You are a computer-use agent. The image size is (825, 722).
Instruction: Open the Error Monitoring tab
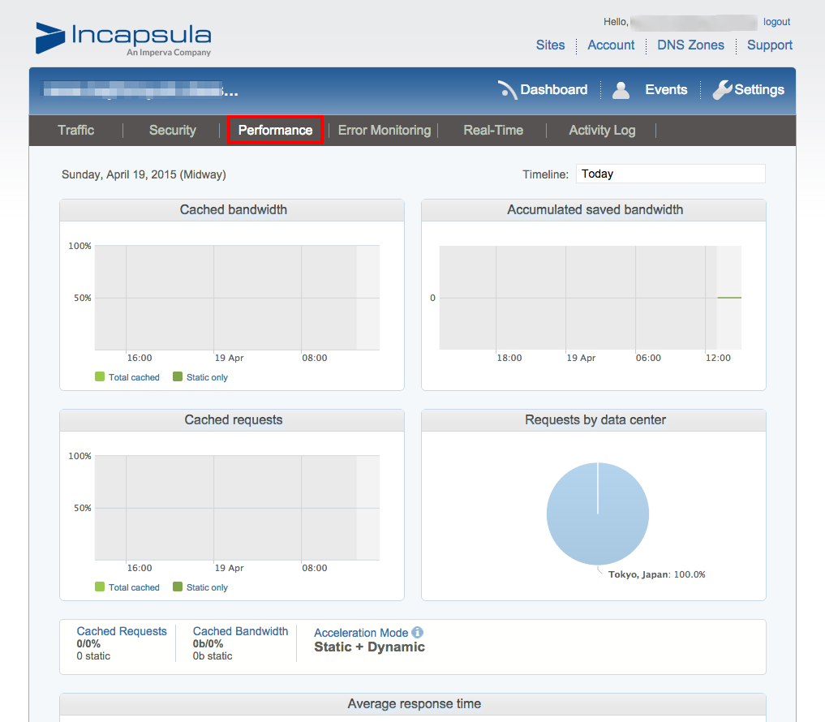(x=384, y=131)
